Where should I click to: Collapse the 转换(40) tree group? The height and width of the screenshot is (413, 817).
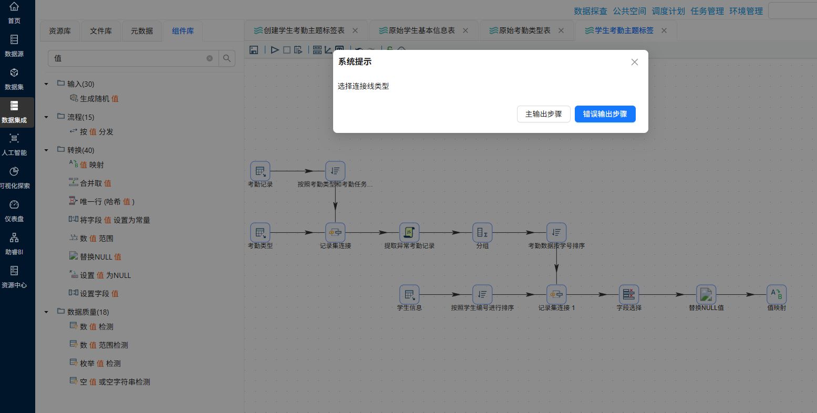[46, 150]
